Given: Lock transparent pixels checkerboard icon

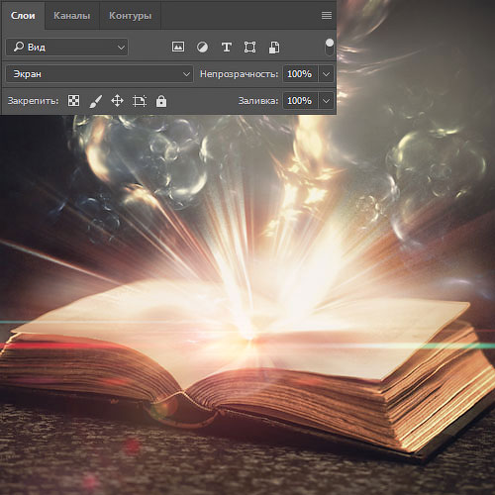Looking at the screenshot, I should pyautogui.click(x=73, y=101).
